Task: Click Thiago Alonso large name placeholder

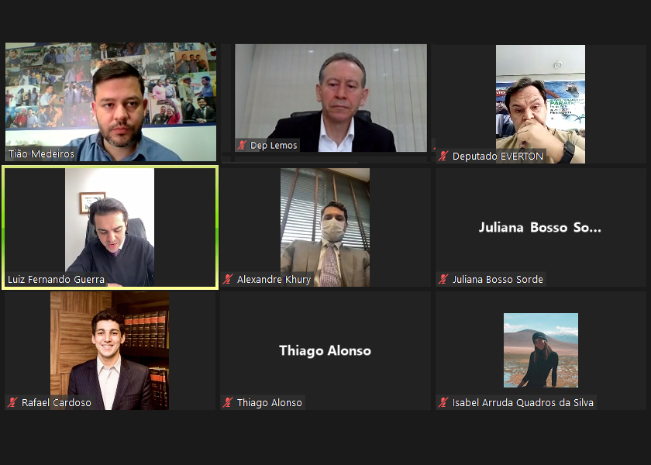Action: [325, 350]
